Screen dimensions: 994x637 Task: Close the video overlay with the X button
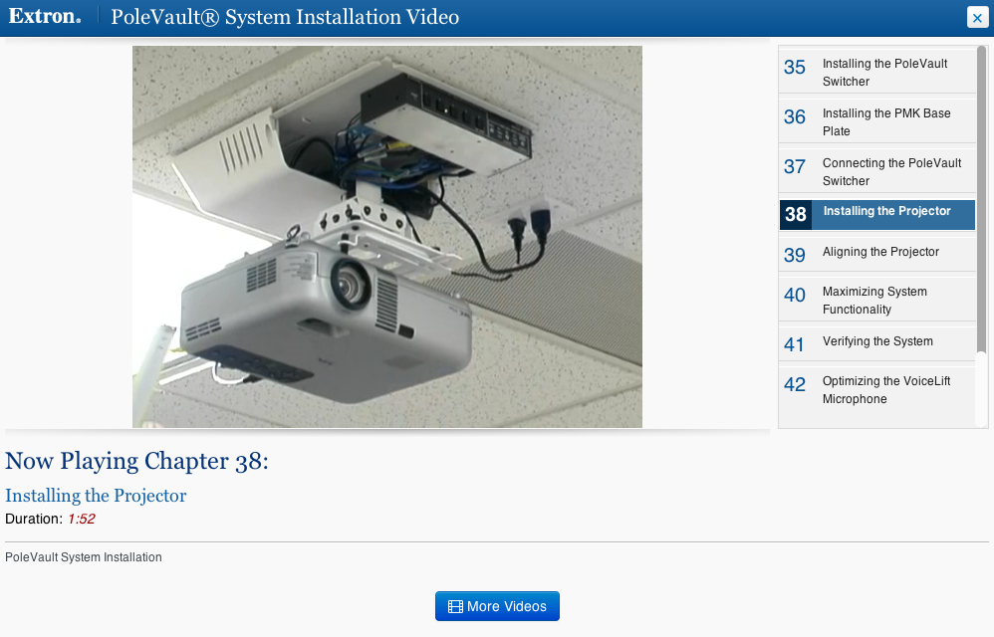[x=977, y=17]
